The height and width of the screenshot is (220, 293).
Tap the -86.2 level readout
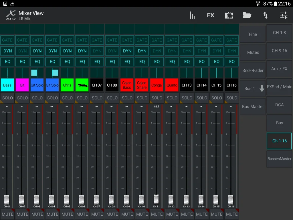point(157,107)
